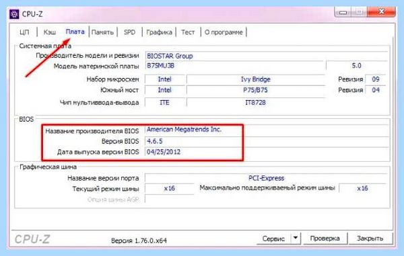Select the IT8728 chip value
Viewport: 404px width, 256px height.
256,103
